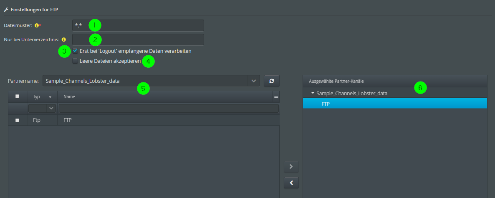
Task: Click the 'Ausgewählte Partner-Kanäle' panel header
Action: 395,81
